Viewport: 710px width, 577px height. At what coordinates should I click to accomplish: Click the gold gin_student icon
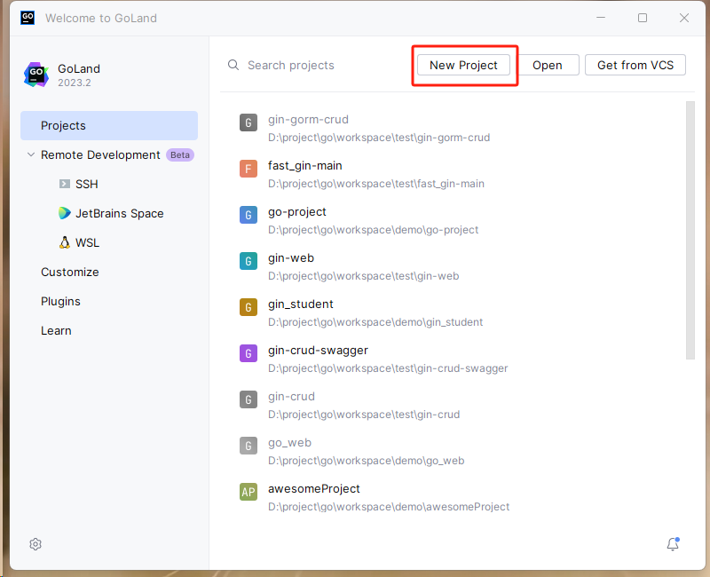tap(248, 307)
